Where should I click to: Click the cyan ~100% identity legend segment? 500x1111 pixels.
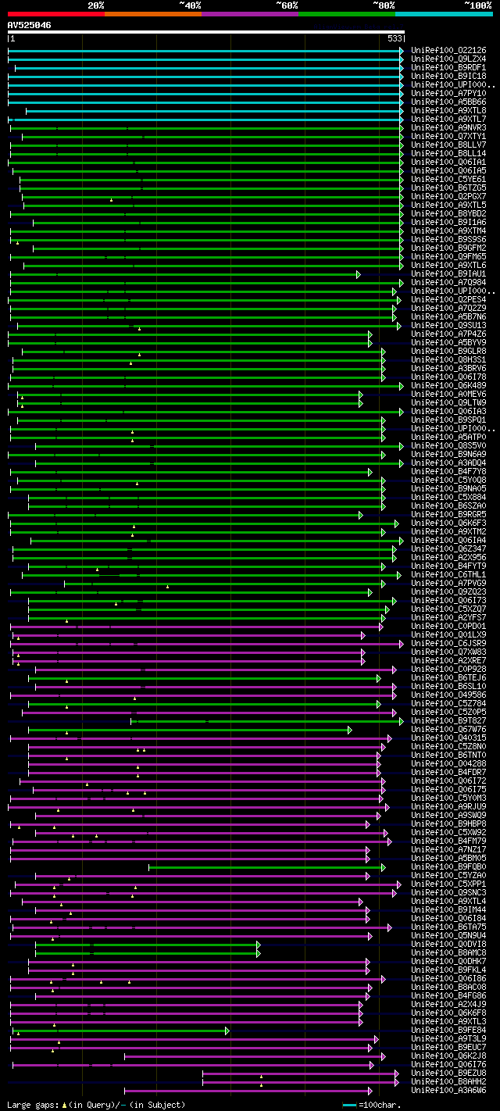(444, 14)
